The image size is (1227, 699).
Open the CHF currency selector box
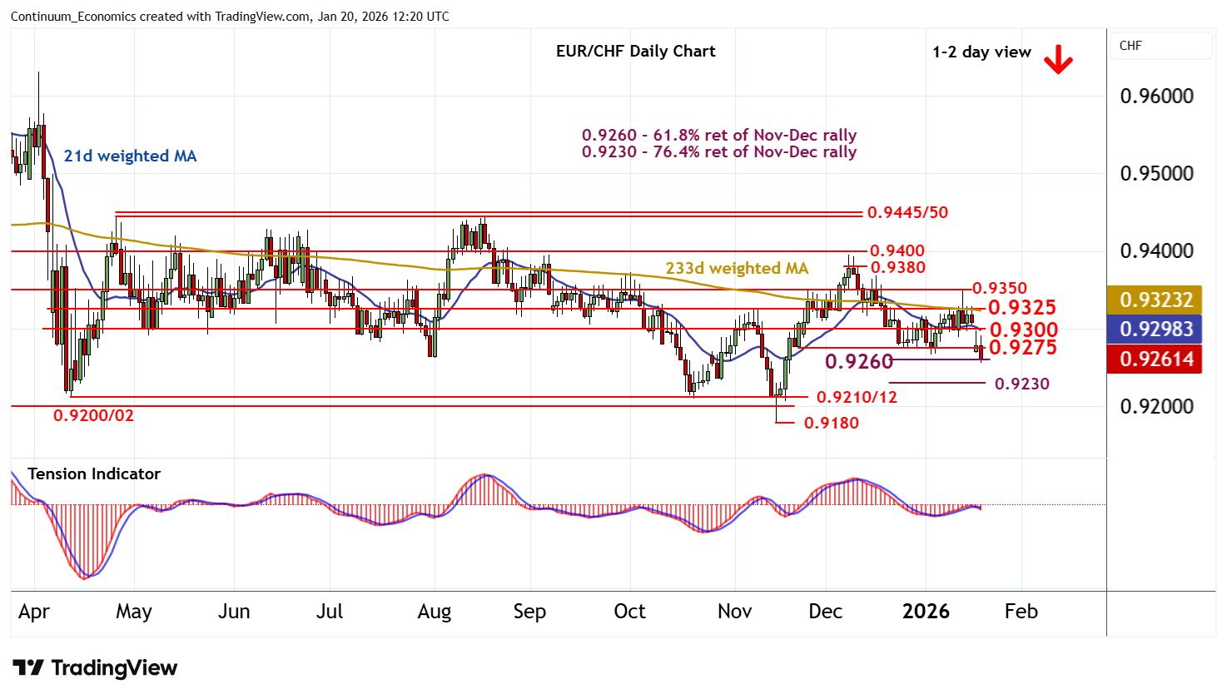click(1161, 46)
